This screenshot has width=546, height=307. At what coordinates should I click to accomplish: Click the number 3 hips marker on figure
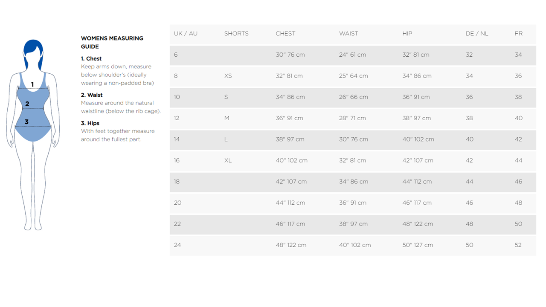tap(26, 122)
